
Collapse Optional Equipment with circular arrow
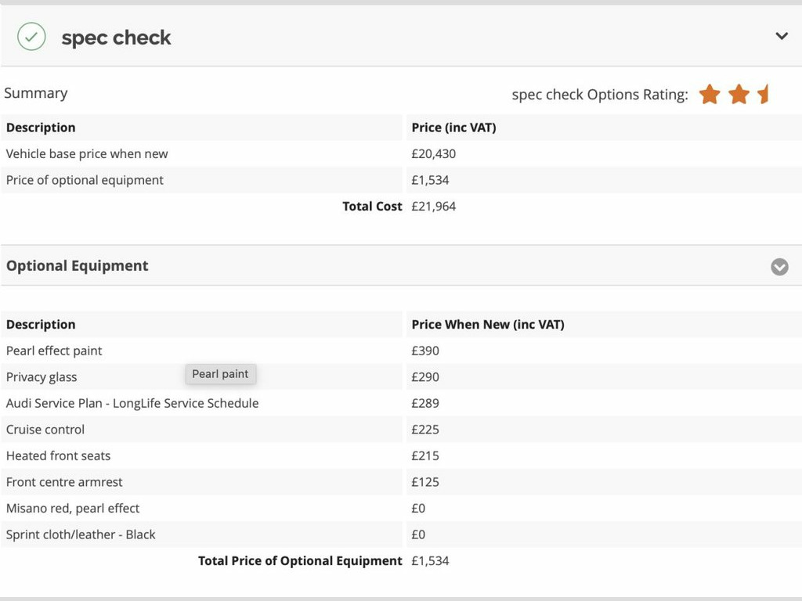point(779,267)
